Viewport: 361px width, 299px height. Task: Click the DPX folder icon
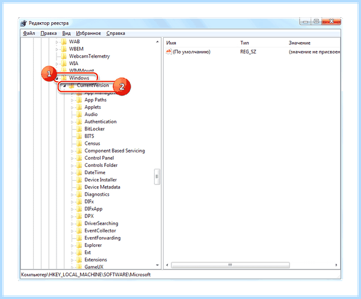coord(79,216)
